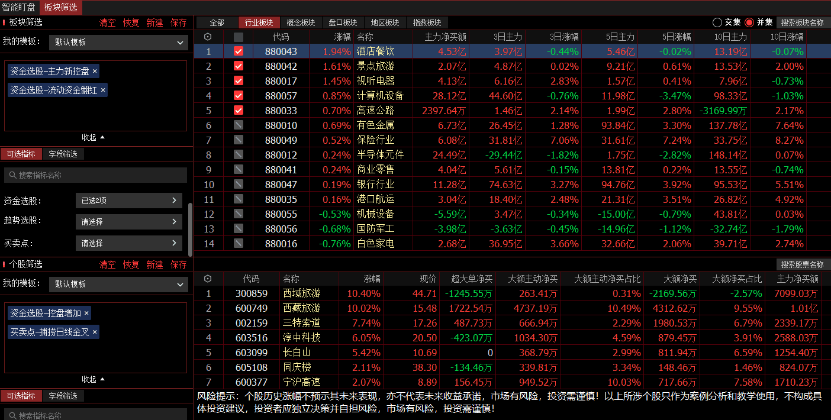Collapse sector filter tags with 收起
Screen dimensions: 831x420
[94, 137]
